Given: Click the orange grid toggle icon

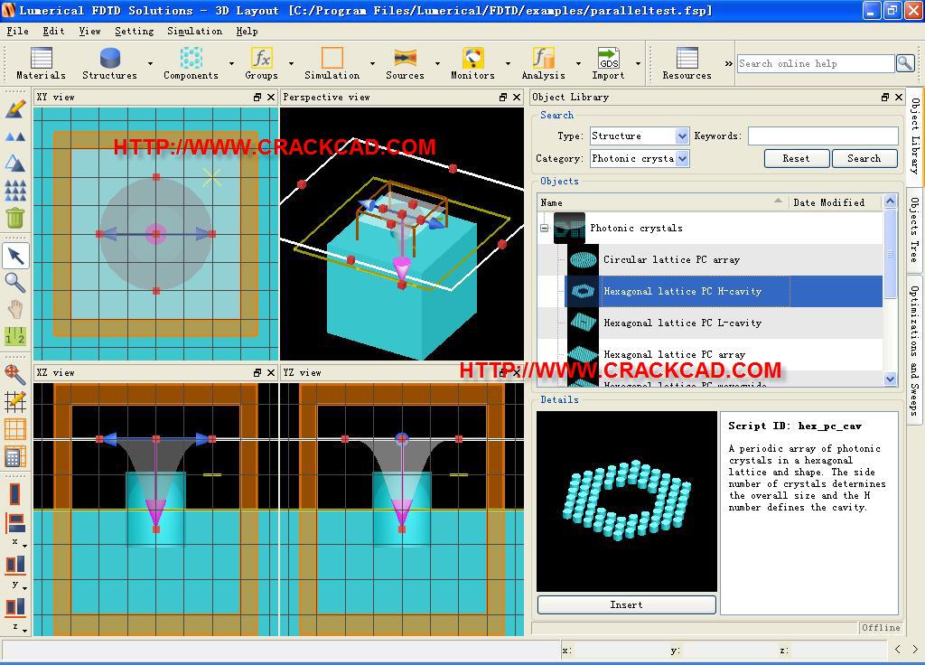Looking at the screenshot, I should click(x=15, y=429).
